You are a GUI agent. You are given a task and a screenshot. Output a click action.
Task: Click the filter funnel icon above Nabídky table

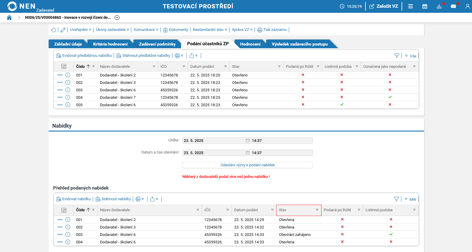click(396, 199)
